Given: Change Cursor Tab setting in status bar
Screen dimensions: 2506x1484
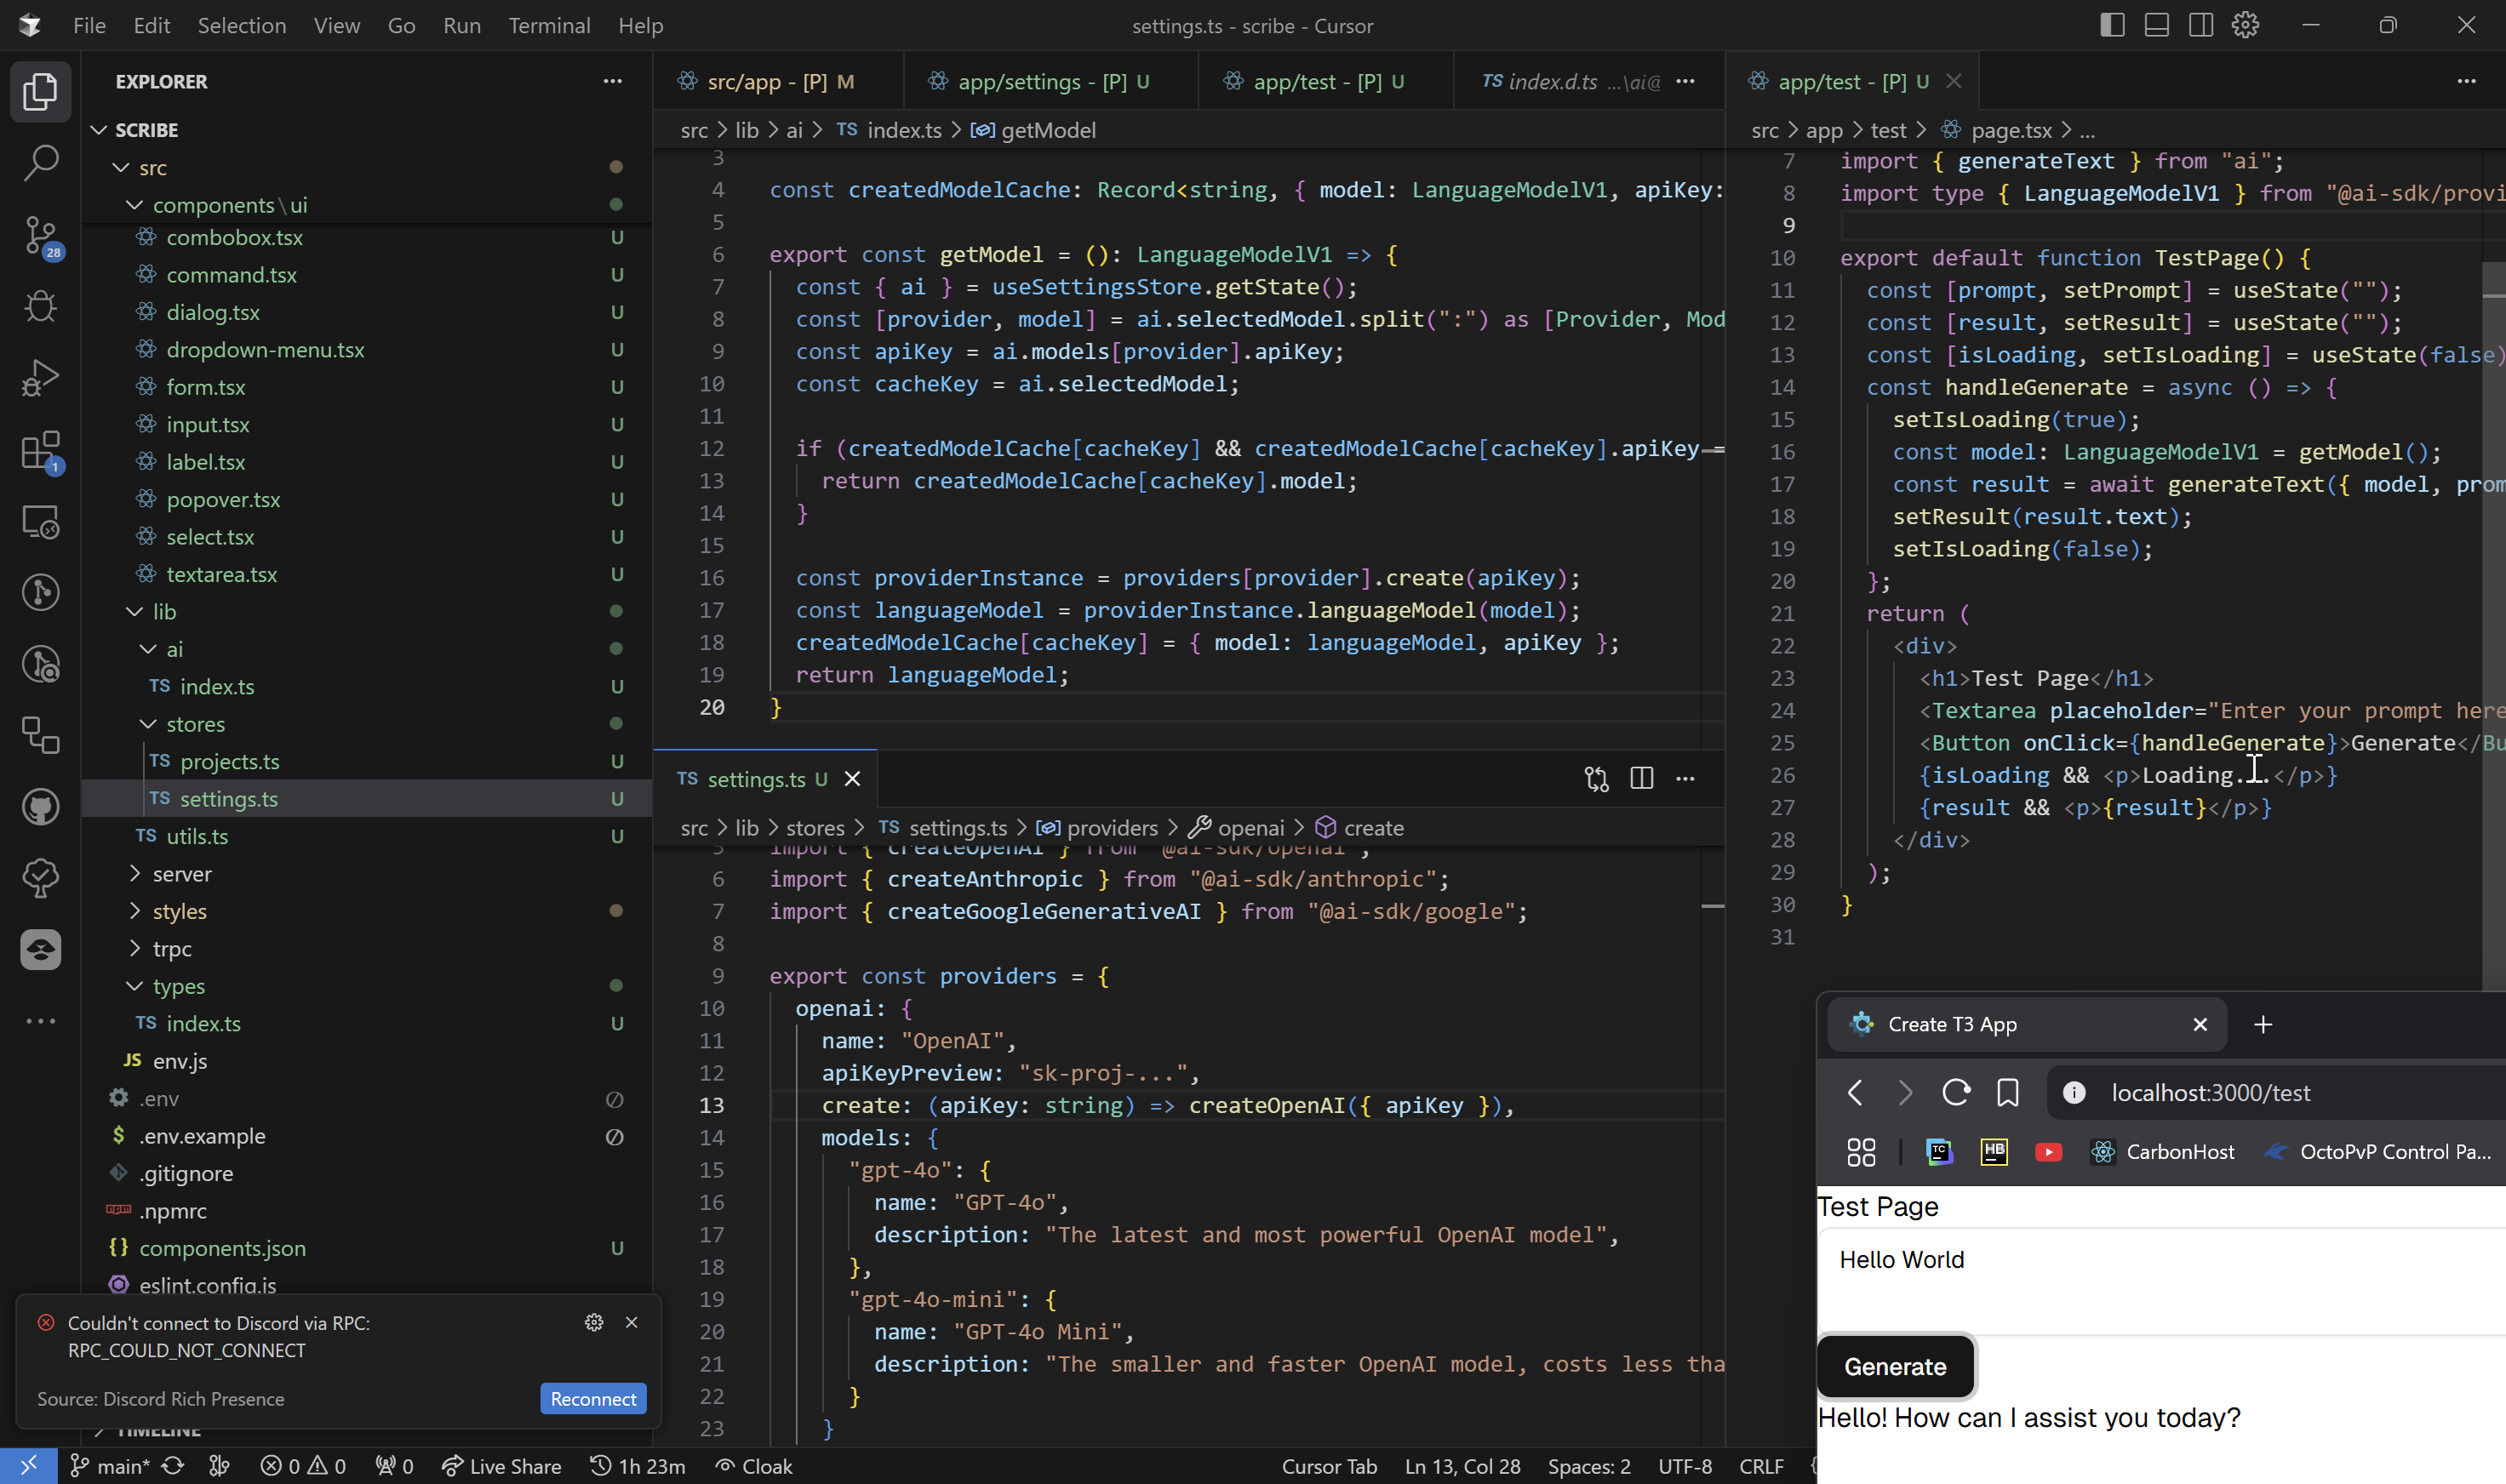Looking at the screenshot, I should 1329,1466.
